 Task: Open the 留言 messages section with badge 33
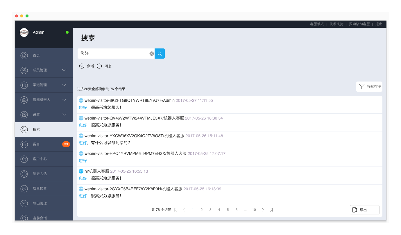(24, 144)
